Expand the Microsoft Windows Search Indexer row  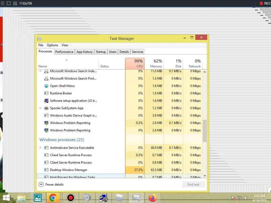[x=40, y=71]
